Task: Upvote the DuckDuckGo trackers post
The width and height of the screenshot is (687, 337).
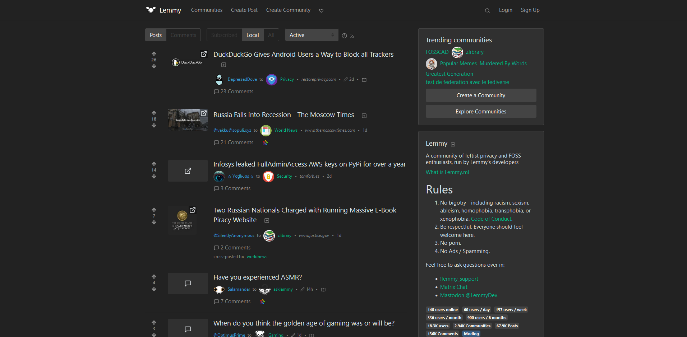Action: pos(154,54)
